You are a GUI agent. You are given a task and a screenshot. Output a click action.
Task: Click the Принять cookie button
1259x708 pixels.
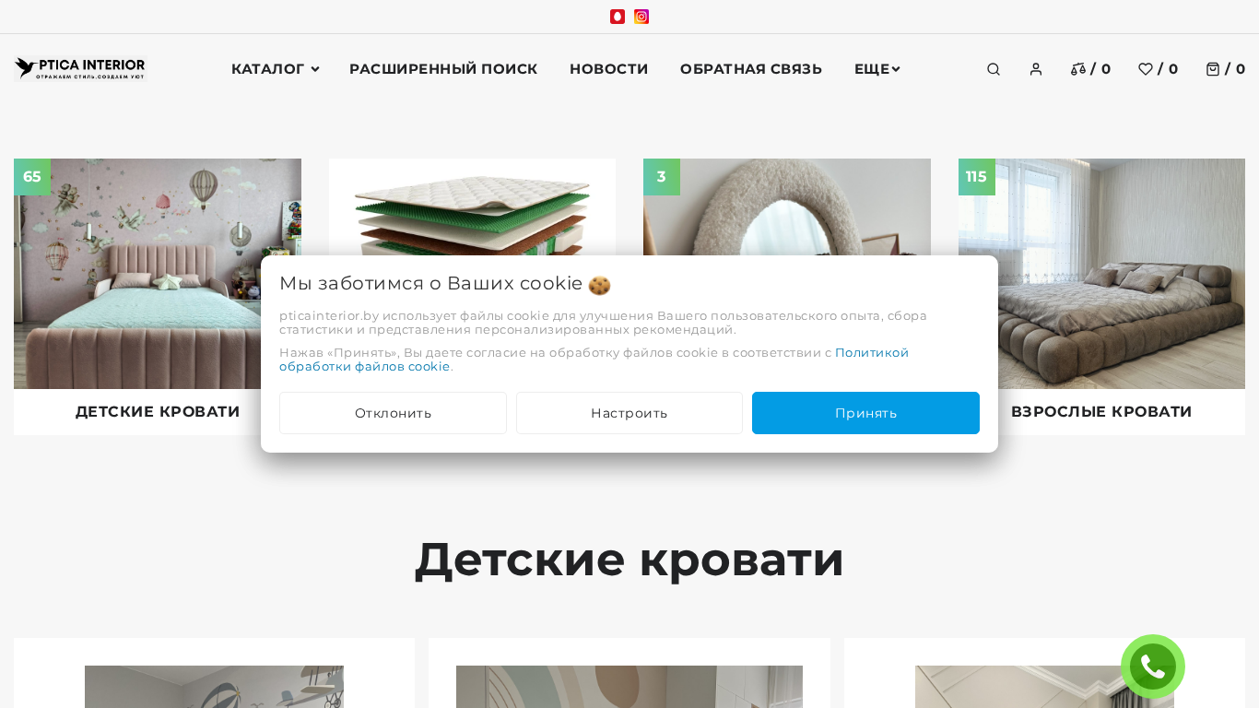pyautogui.click(x=865, y=413)
